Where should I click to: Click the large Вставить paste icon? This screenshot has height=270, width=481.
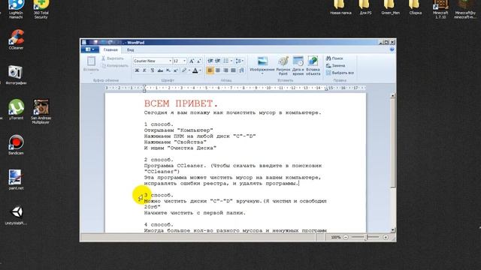(x=91, y=61)
